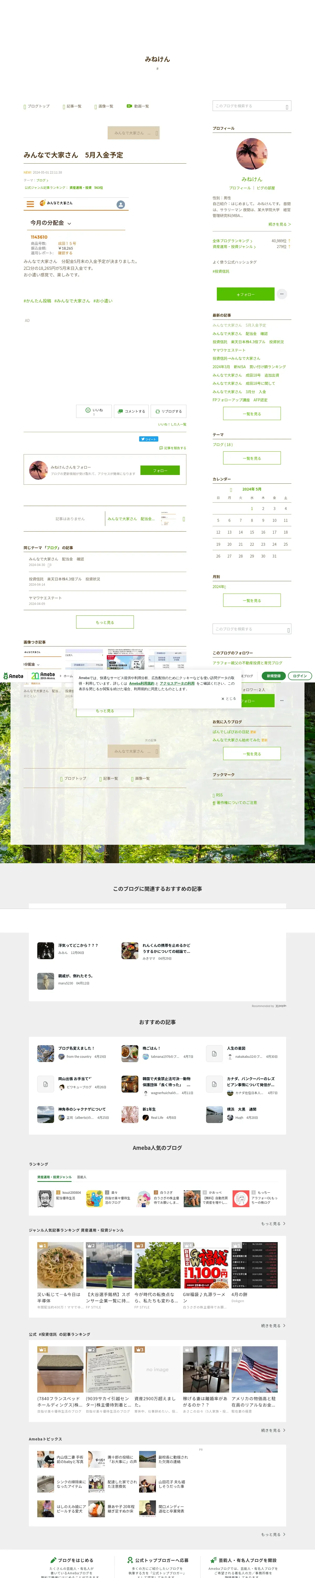Click the Ameba 20th Anniv logo
Image resolution: width=315 pixels, height=1578 pixels.
[x=43, y=676]
